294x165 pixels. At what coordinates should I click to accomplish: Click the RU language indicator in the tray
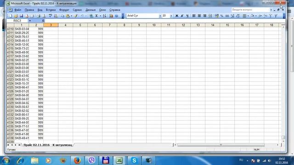click(x=241, y=160)
